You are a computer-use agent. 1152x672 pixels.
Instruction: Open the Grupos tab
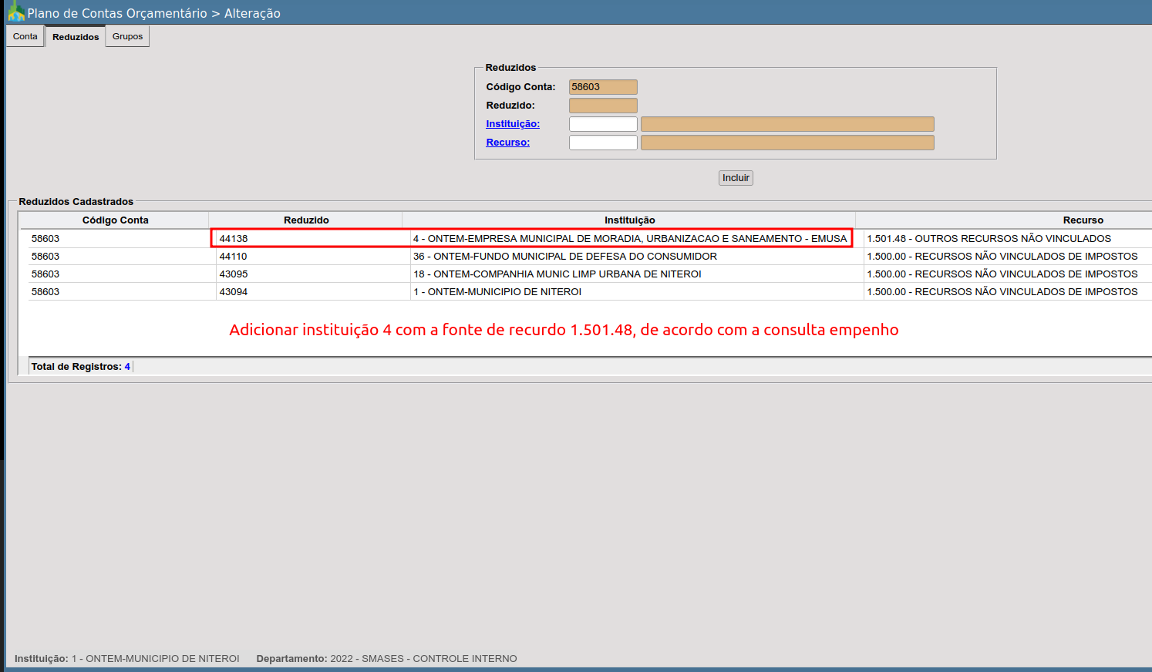pyautogui.click(x=127, y=37)
